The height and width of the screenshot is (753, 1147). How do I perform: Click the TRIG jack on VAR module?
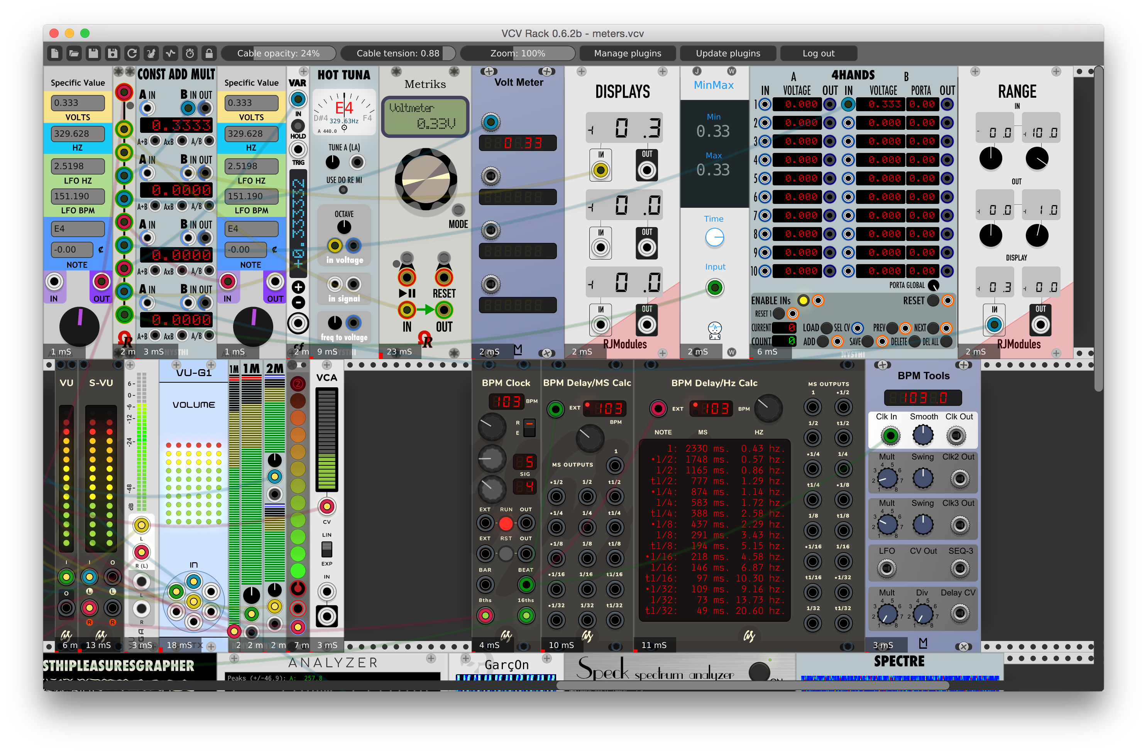pyautogui.click(x=298, y=149)
